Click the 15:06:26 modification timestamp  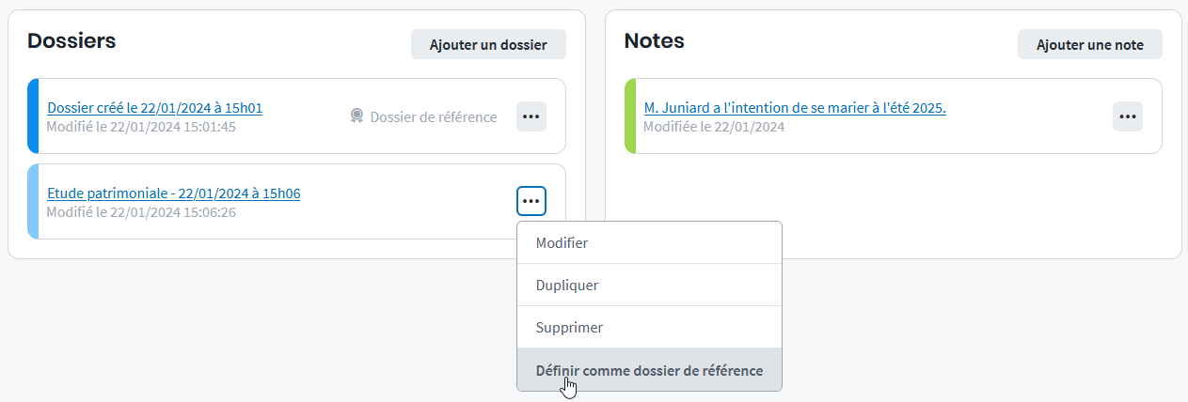pyautogui.click(x=141, y=212)
